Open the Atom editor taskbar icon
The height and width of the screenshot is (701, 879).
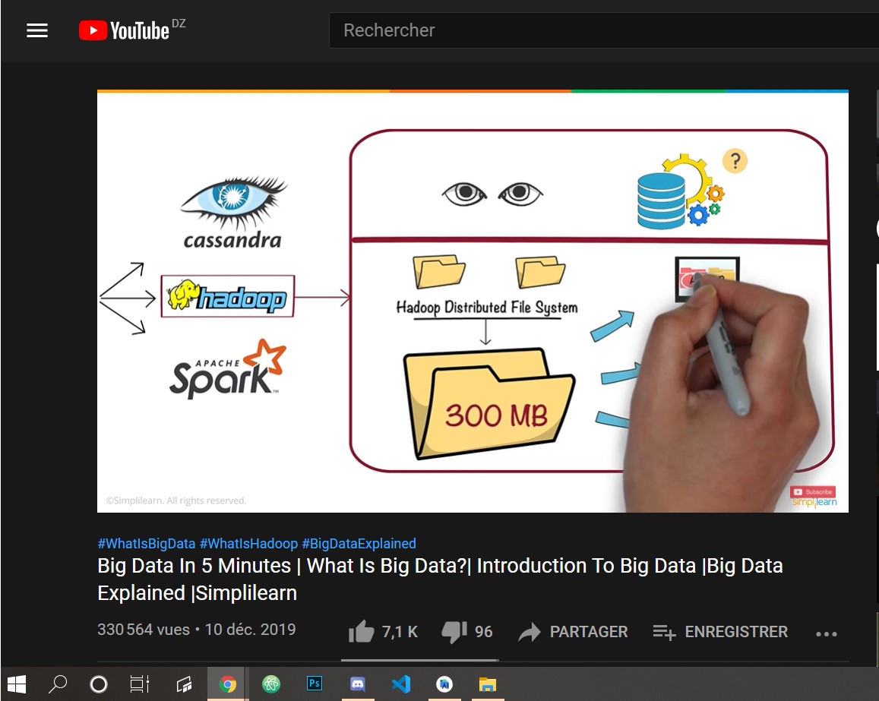pyautogui.click(x=270, y=684)
